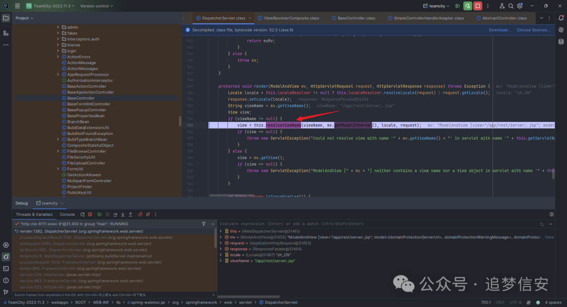Open the Project view mode dropdown

(x=24, y=18)
